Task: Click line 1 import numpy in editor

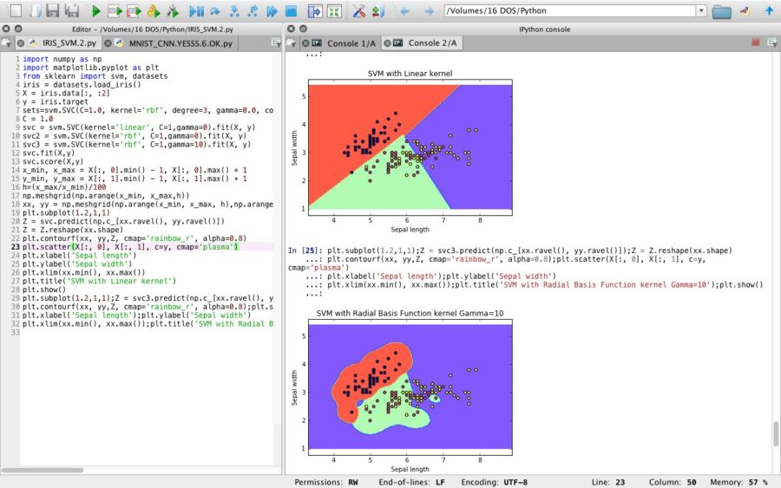Action: [x=62, y=59]
